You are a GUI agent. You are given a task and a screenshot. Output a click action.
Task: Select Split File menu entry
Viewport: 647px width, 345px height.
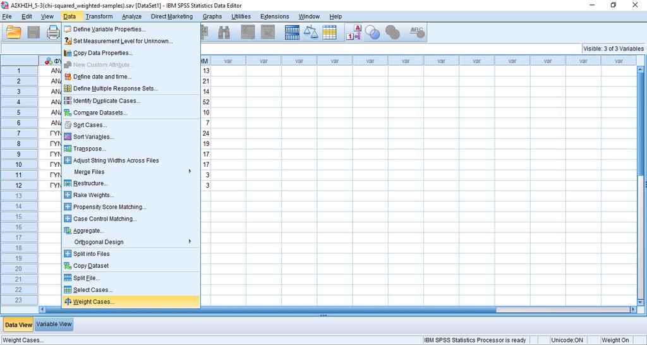(131, 278)
